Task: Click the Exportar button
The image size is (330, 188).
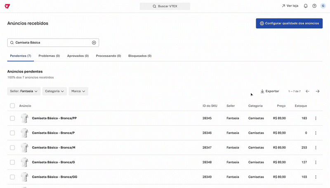Action: point(270,91)
